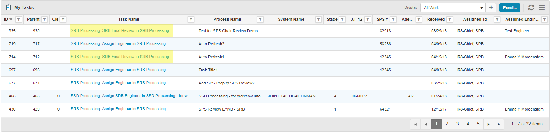The width and height of the screenshot is (550, 133).
Task: Sort by the ID column header
Action: tap(6, 20)
